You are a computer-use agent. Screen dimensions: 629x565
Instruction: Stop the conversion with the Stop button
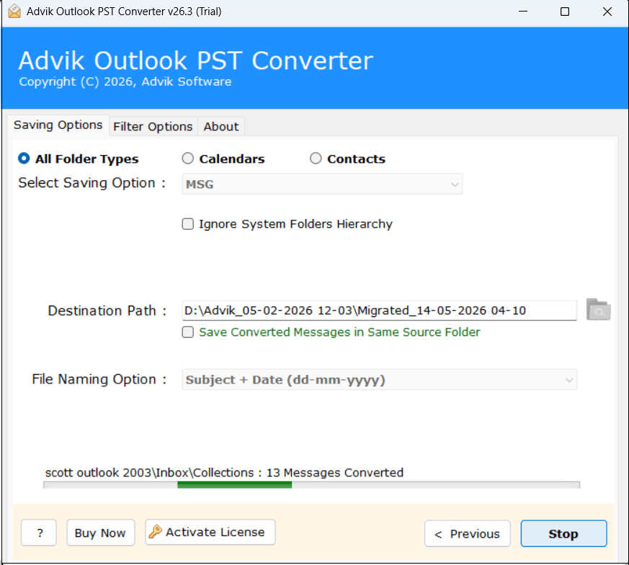click(563, 534)
